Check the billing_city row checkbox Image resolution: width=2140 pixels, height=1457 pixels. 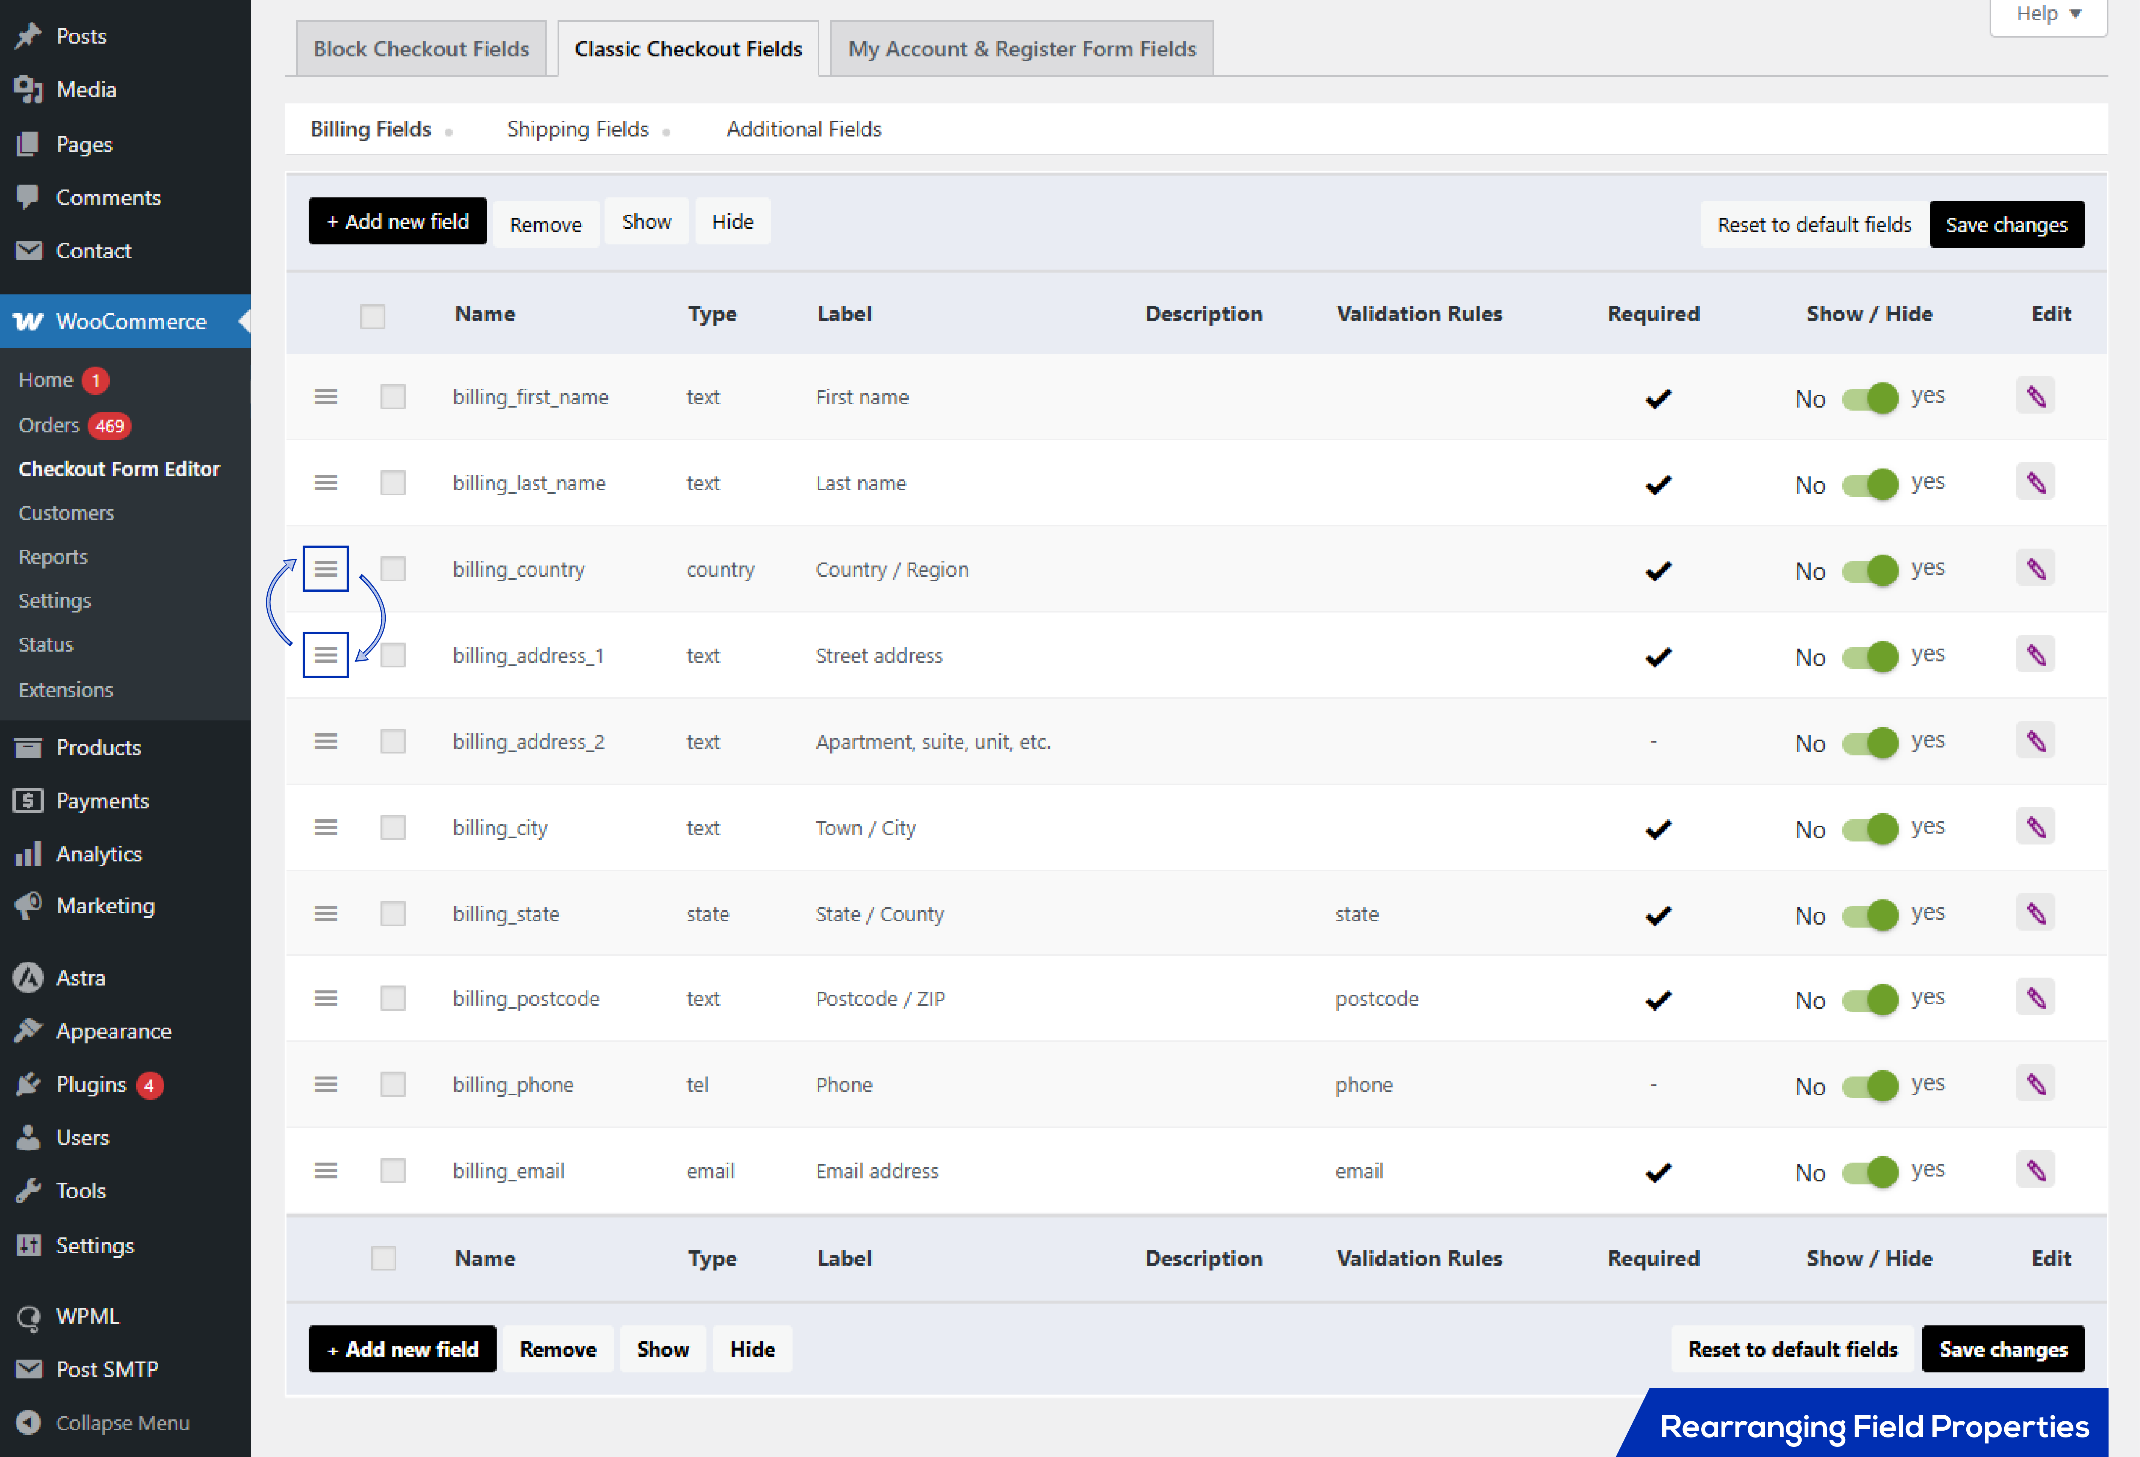coord(393,827)
